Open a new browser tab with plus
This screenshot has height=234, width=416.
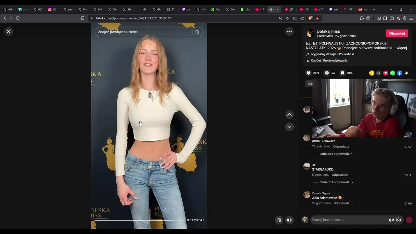(374, 9)
